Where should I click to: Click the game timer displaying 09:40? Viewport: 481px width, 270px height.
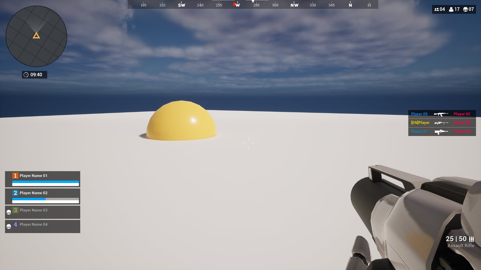(x=34, y=74)
